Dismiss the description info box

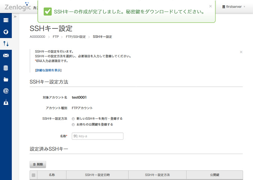241,52
